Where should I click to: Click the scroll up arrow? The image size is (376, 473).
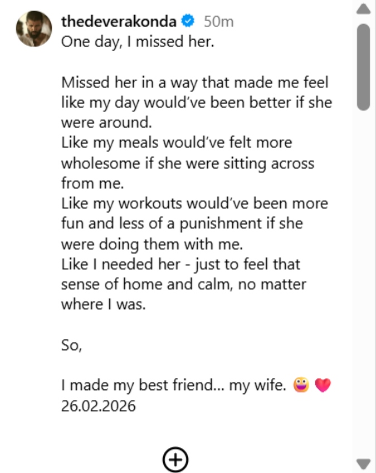point(363,9)
